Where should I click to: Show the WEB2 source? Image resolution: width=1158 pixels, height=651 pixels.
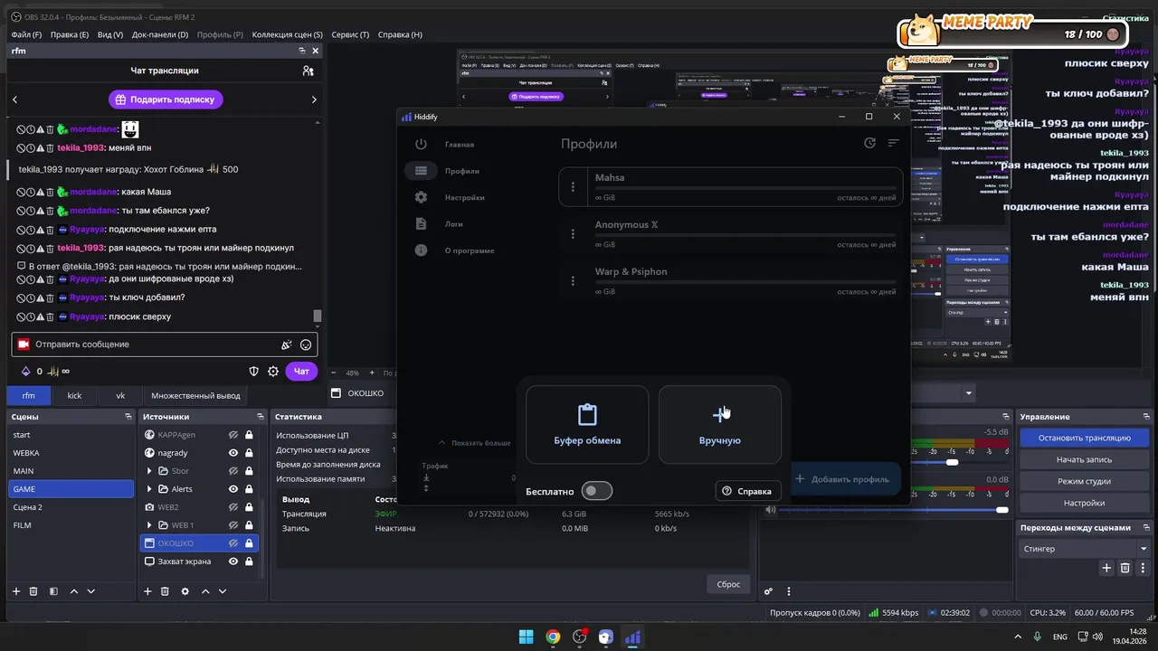click(x=233, y=507)
